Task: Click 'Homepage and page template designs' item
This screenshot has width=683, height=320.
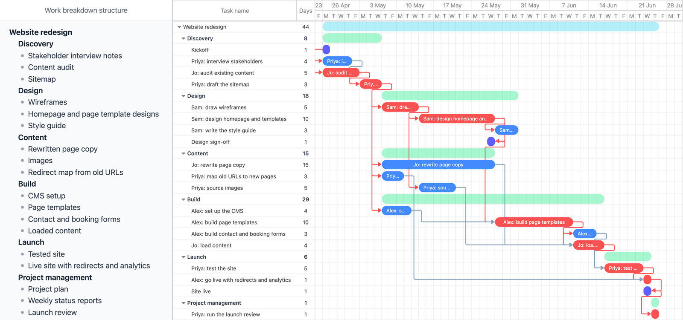Action: [93, 114]
